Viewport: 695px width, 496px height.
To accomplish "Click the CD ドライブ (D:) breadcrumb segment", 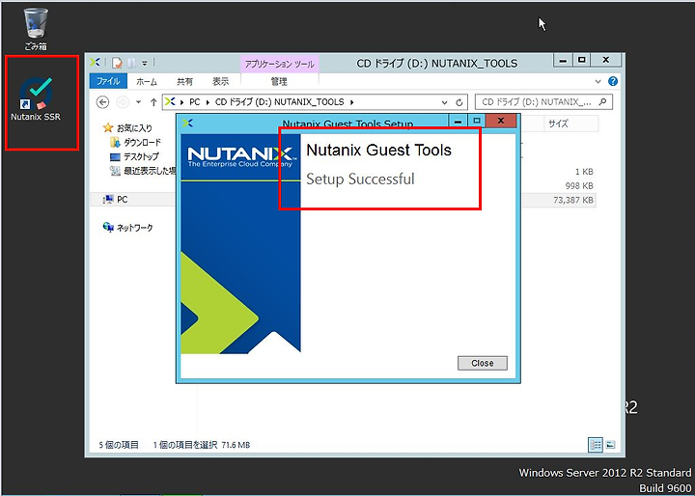I will [x=280, y=102].
